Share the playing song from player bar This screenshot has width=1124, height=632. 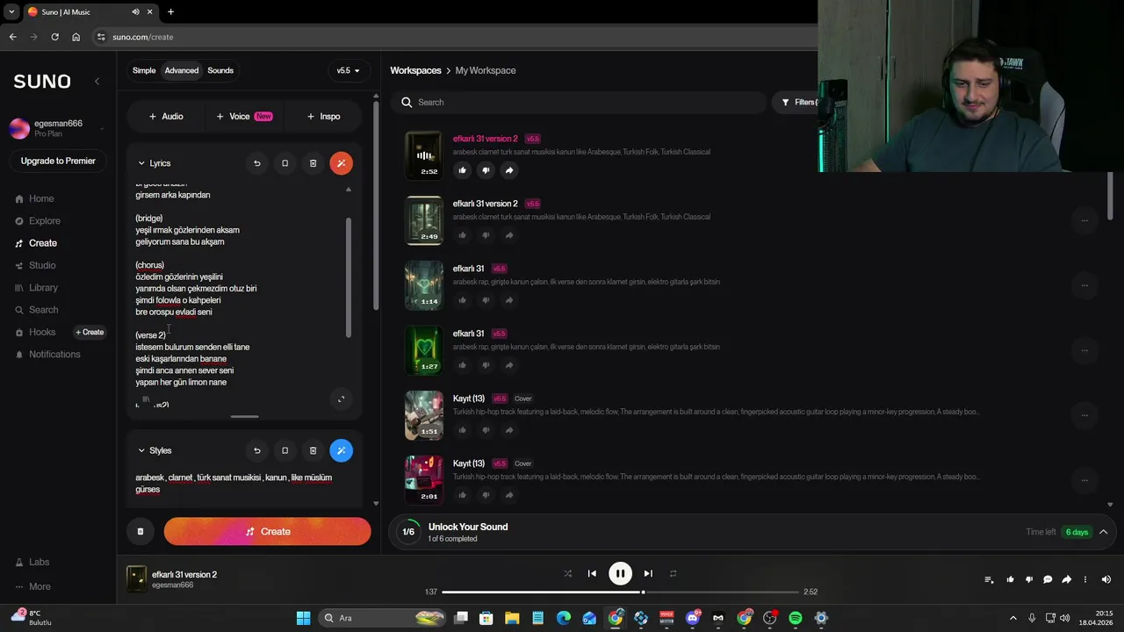[x=1067, y=579]
